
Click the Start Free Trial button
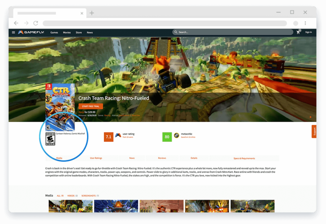pos(91,106)
